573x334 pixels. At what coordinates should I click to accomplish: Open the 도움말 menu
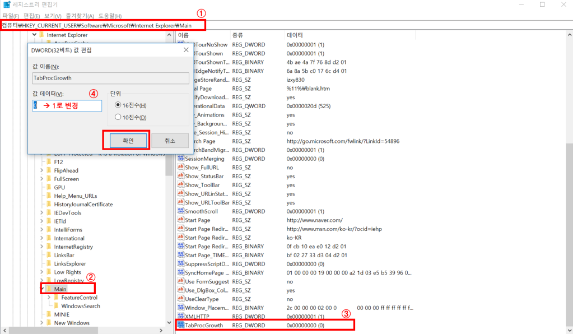pos(110,16)
